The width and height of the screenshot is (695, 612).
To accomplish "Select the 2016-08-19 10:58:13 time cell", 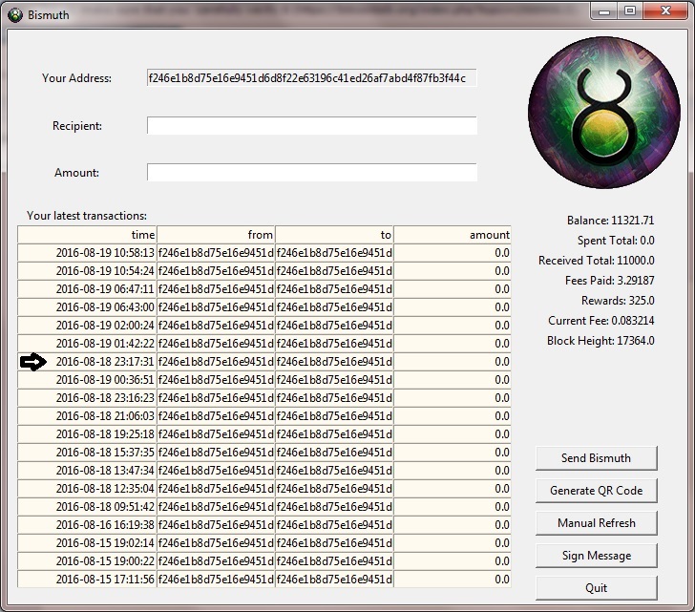I will [87, 253].
